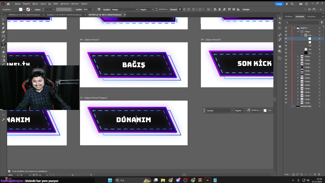The height and width of the screenshot is (183, 325).
Task: Center-align paragraph text
Action: tap(184, 9)
